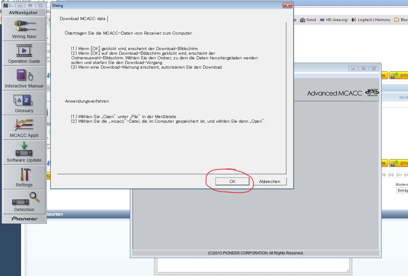The height and width of the screenshot is (276, 408).
Task: Click line '(2) Wählen Sie die „.mcacc"-Datei'
Action: pyautogui.click(x=168, y=121)
